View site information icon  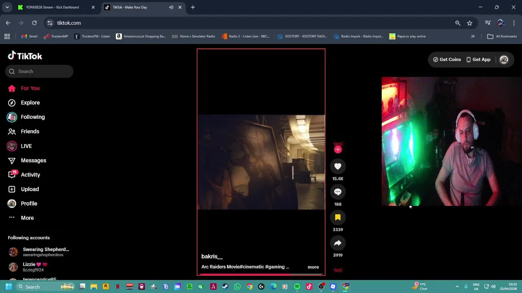coord(50,23)
